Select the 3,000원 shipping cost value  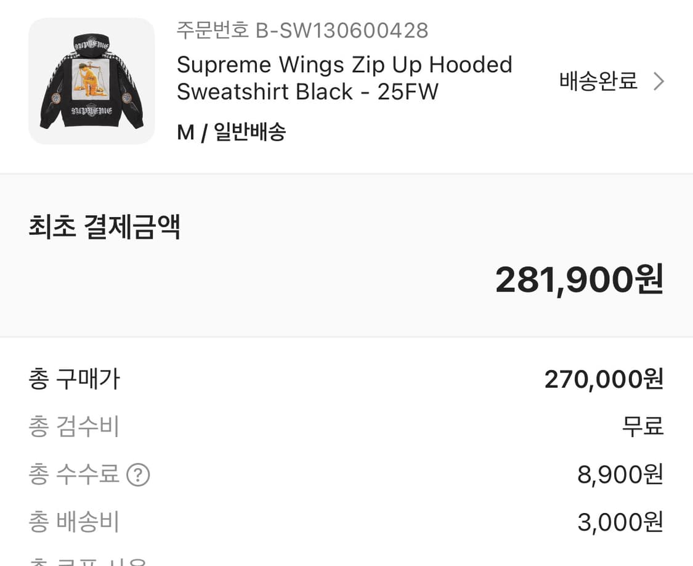point(618,522)
